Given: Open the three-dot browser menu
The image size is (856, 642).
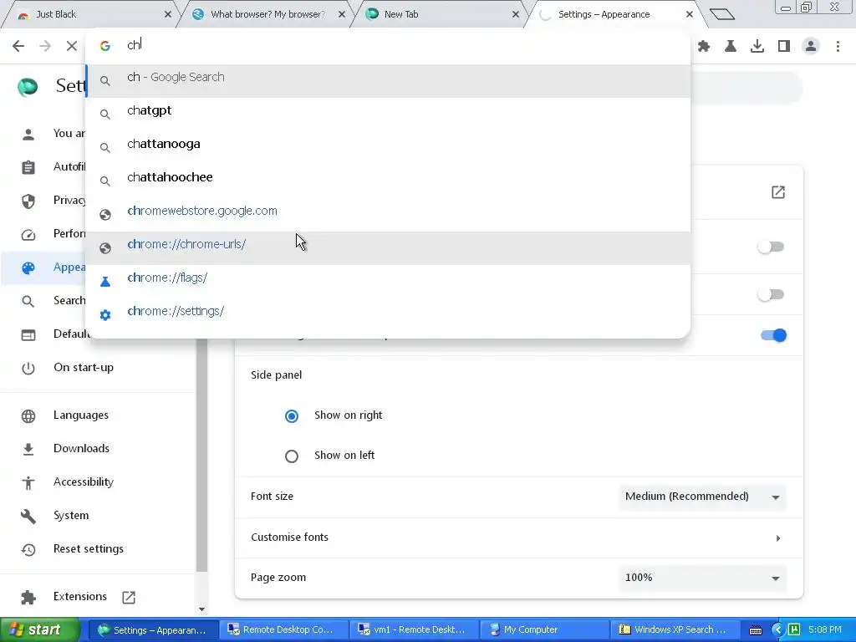Looking at the screenshot, I should [838, 47].
